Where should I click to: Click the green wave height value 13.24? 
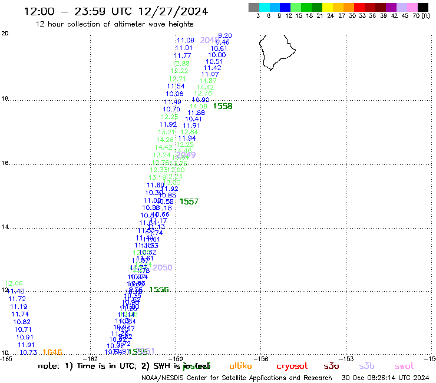(x=161, y=155)
